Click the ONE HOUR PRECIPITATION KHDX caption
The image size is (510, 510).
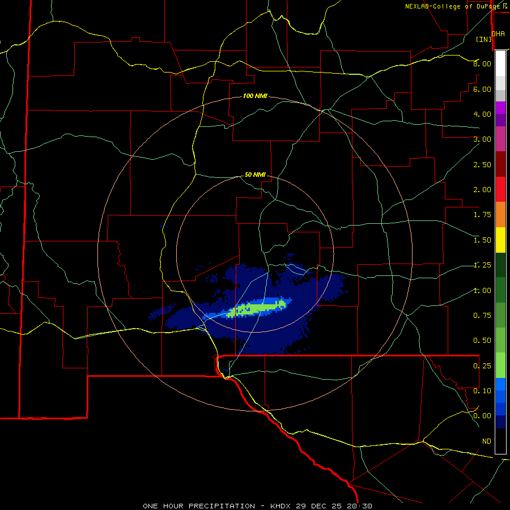coord(258,506)
